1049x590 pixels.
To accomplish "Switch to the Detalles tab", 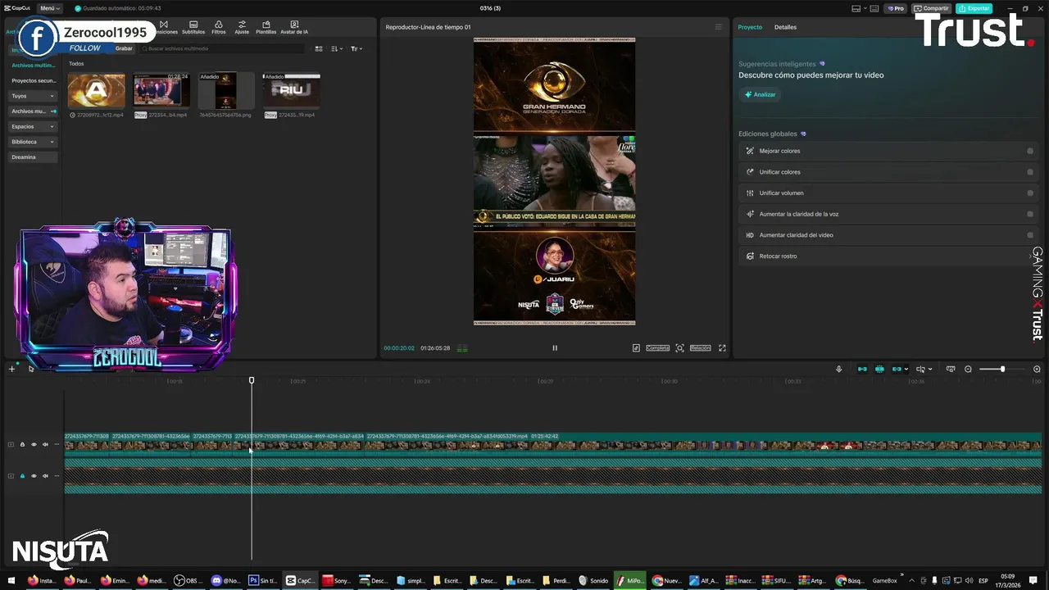I will click(785, 27).
